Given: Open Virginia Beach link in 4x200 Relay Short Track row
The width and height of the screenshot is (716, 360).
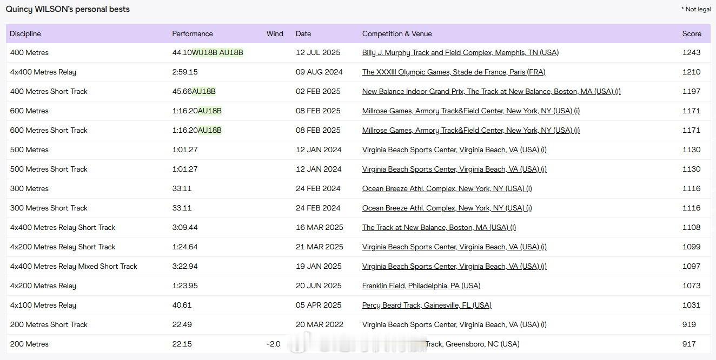Looking at the screenshot, I should pyautogui.click(x=454, y=247).
